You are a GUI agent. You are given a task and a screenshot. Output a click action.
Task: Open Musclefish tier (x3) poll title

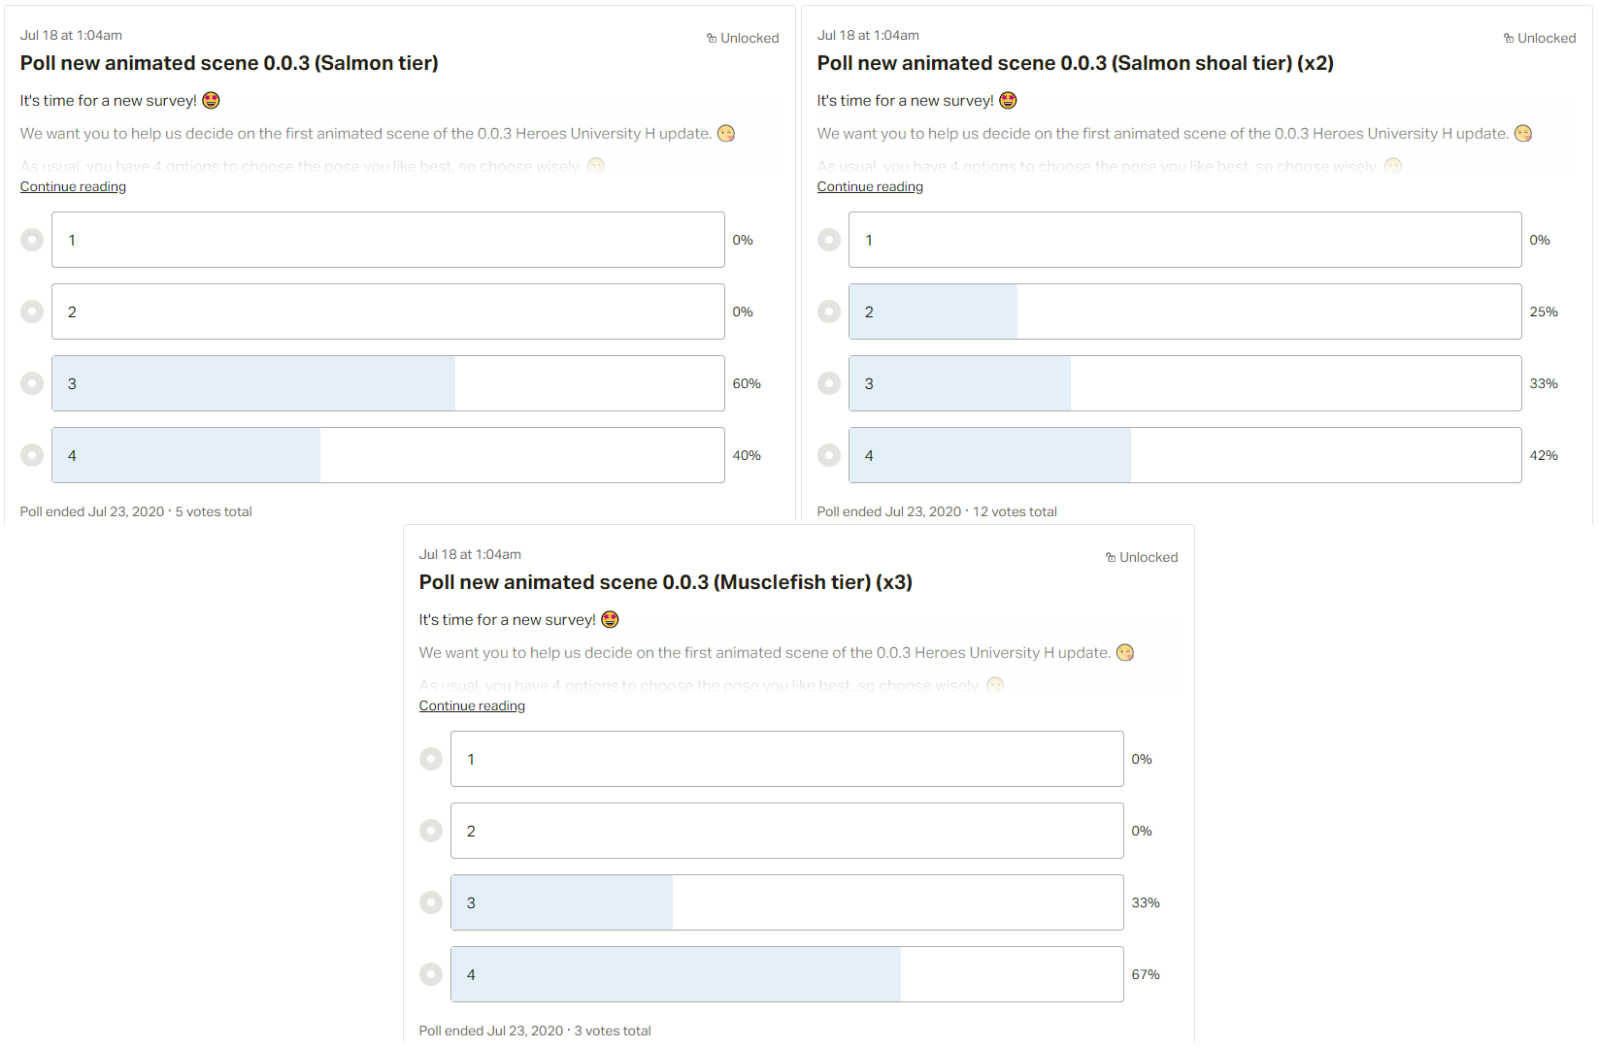(x=666, y=582)
